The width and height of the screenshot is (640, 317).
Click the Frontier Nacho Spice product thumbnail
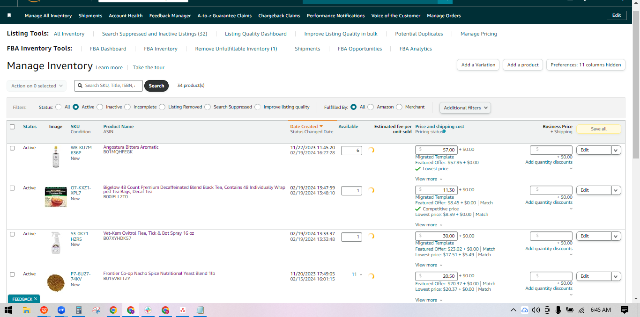(x=56, y=283)
